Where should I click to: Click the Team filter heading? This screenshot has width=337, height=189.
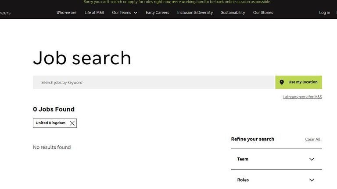click(x=243, y=159)
